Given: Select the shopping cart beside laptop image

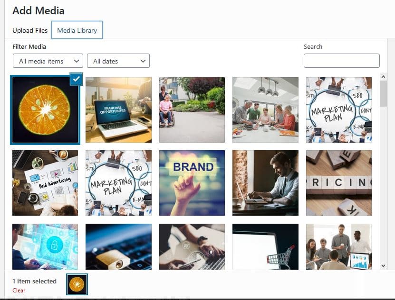Looking at the screenshot, I should 266,247.
